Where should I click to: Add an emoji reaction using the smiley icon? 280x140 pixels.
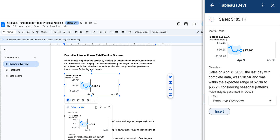coord(170,89)
